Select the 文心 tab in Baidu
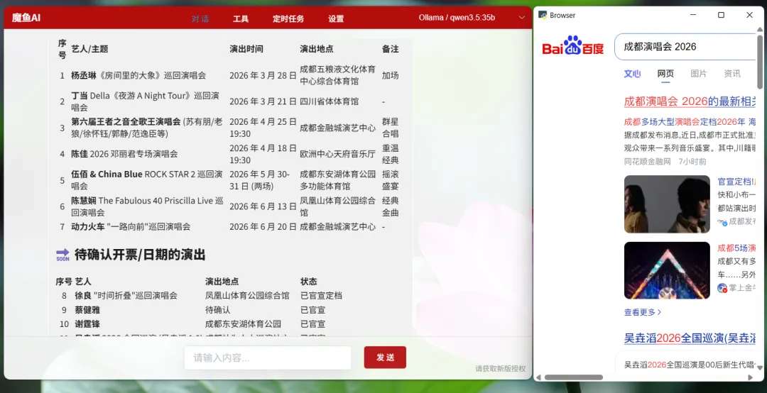This screenshot has width=767, height=393. (632, 74)
